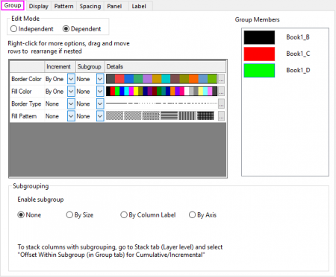Open Fill Pattern details ellipsis button
Image resolution: width=336 pixels, height=277 pixels.
pos(221,116)
